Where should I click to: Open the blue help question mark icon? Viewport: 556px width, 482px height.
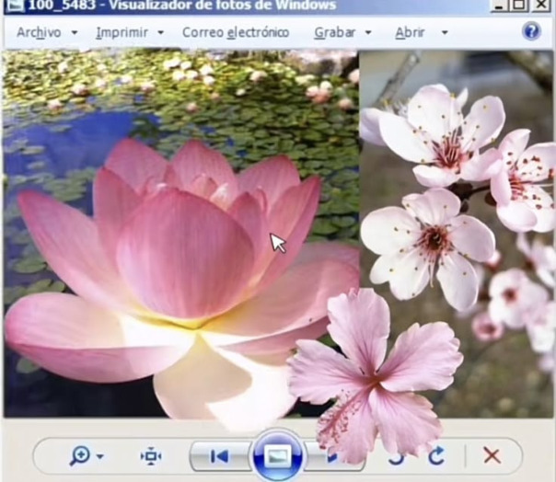[x=531, y=31]
